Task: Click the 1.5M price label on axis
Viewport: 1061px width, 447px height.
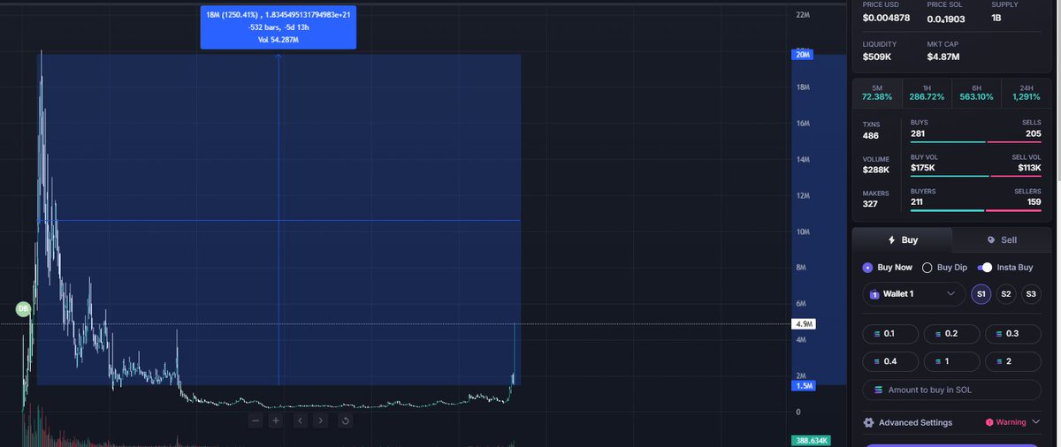Action: click(x=804, y=386)
